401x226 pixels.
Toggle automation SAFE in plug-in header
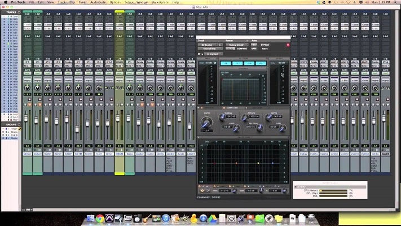point(254,49)
